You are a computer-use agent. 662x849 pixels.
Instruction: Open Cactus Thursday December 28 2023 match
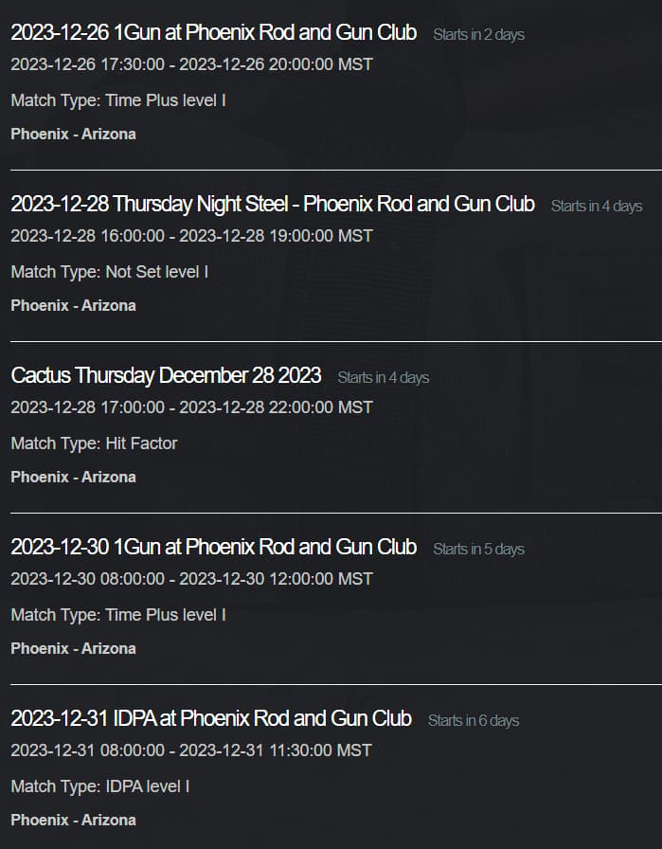(x=166, y=375)
